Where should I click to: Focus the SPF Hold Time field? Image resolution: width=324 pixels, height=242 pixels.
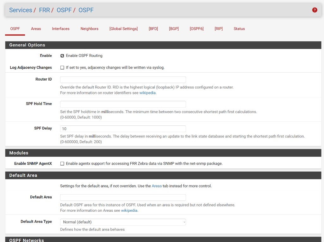click(123, 104)
